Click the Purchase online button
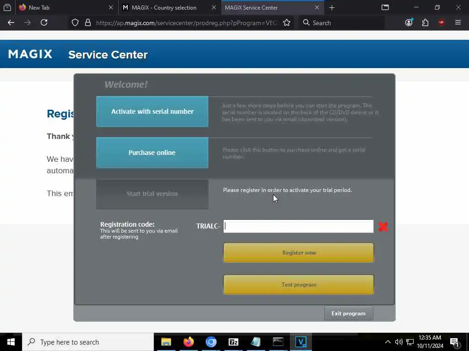 (x=152, y=153)
